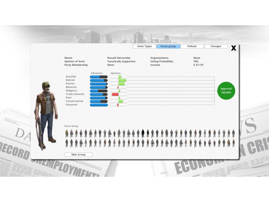Image resolution: width=269 pixels, height=202 pixels.
Task: Click the Opinions column header
Action: (116, 73)
